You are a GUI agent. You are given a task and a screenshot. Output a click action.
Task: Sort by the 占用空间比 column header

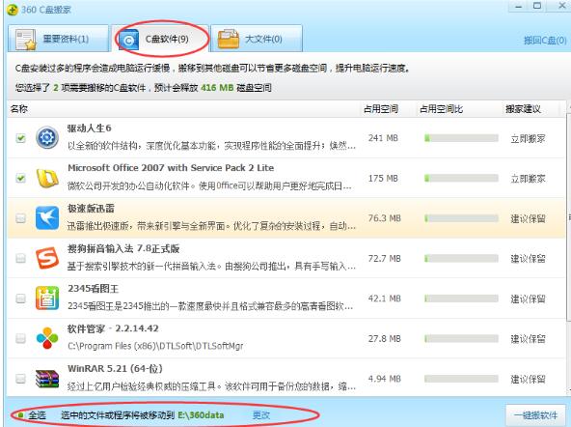441,108
